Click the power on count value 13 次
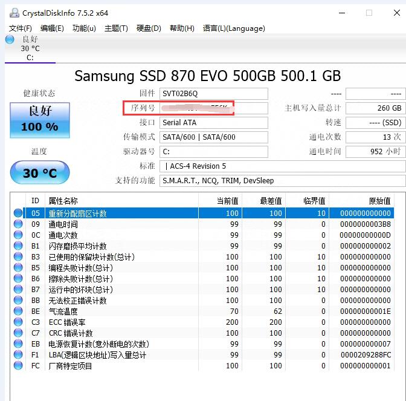This screenshot has height=401, width=406. tap(375, 137)
